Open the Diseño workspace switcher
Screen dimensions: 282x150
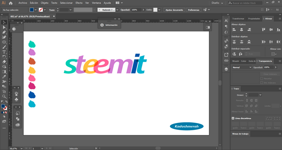point(217,3)
